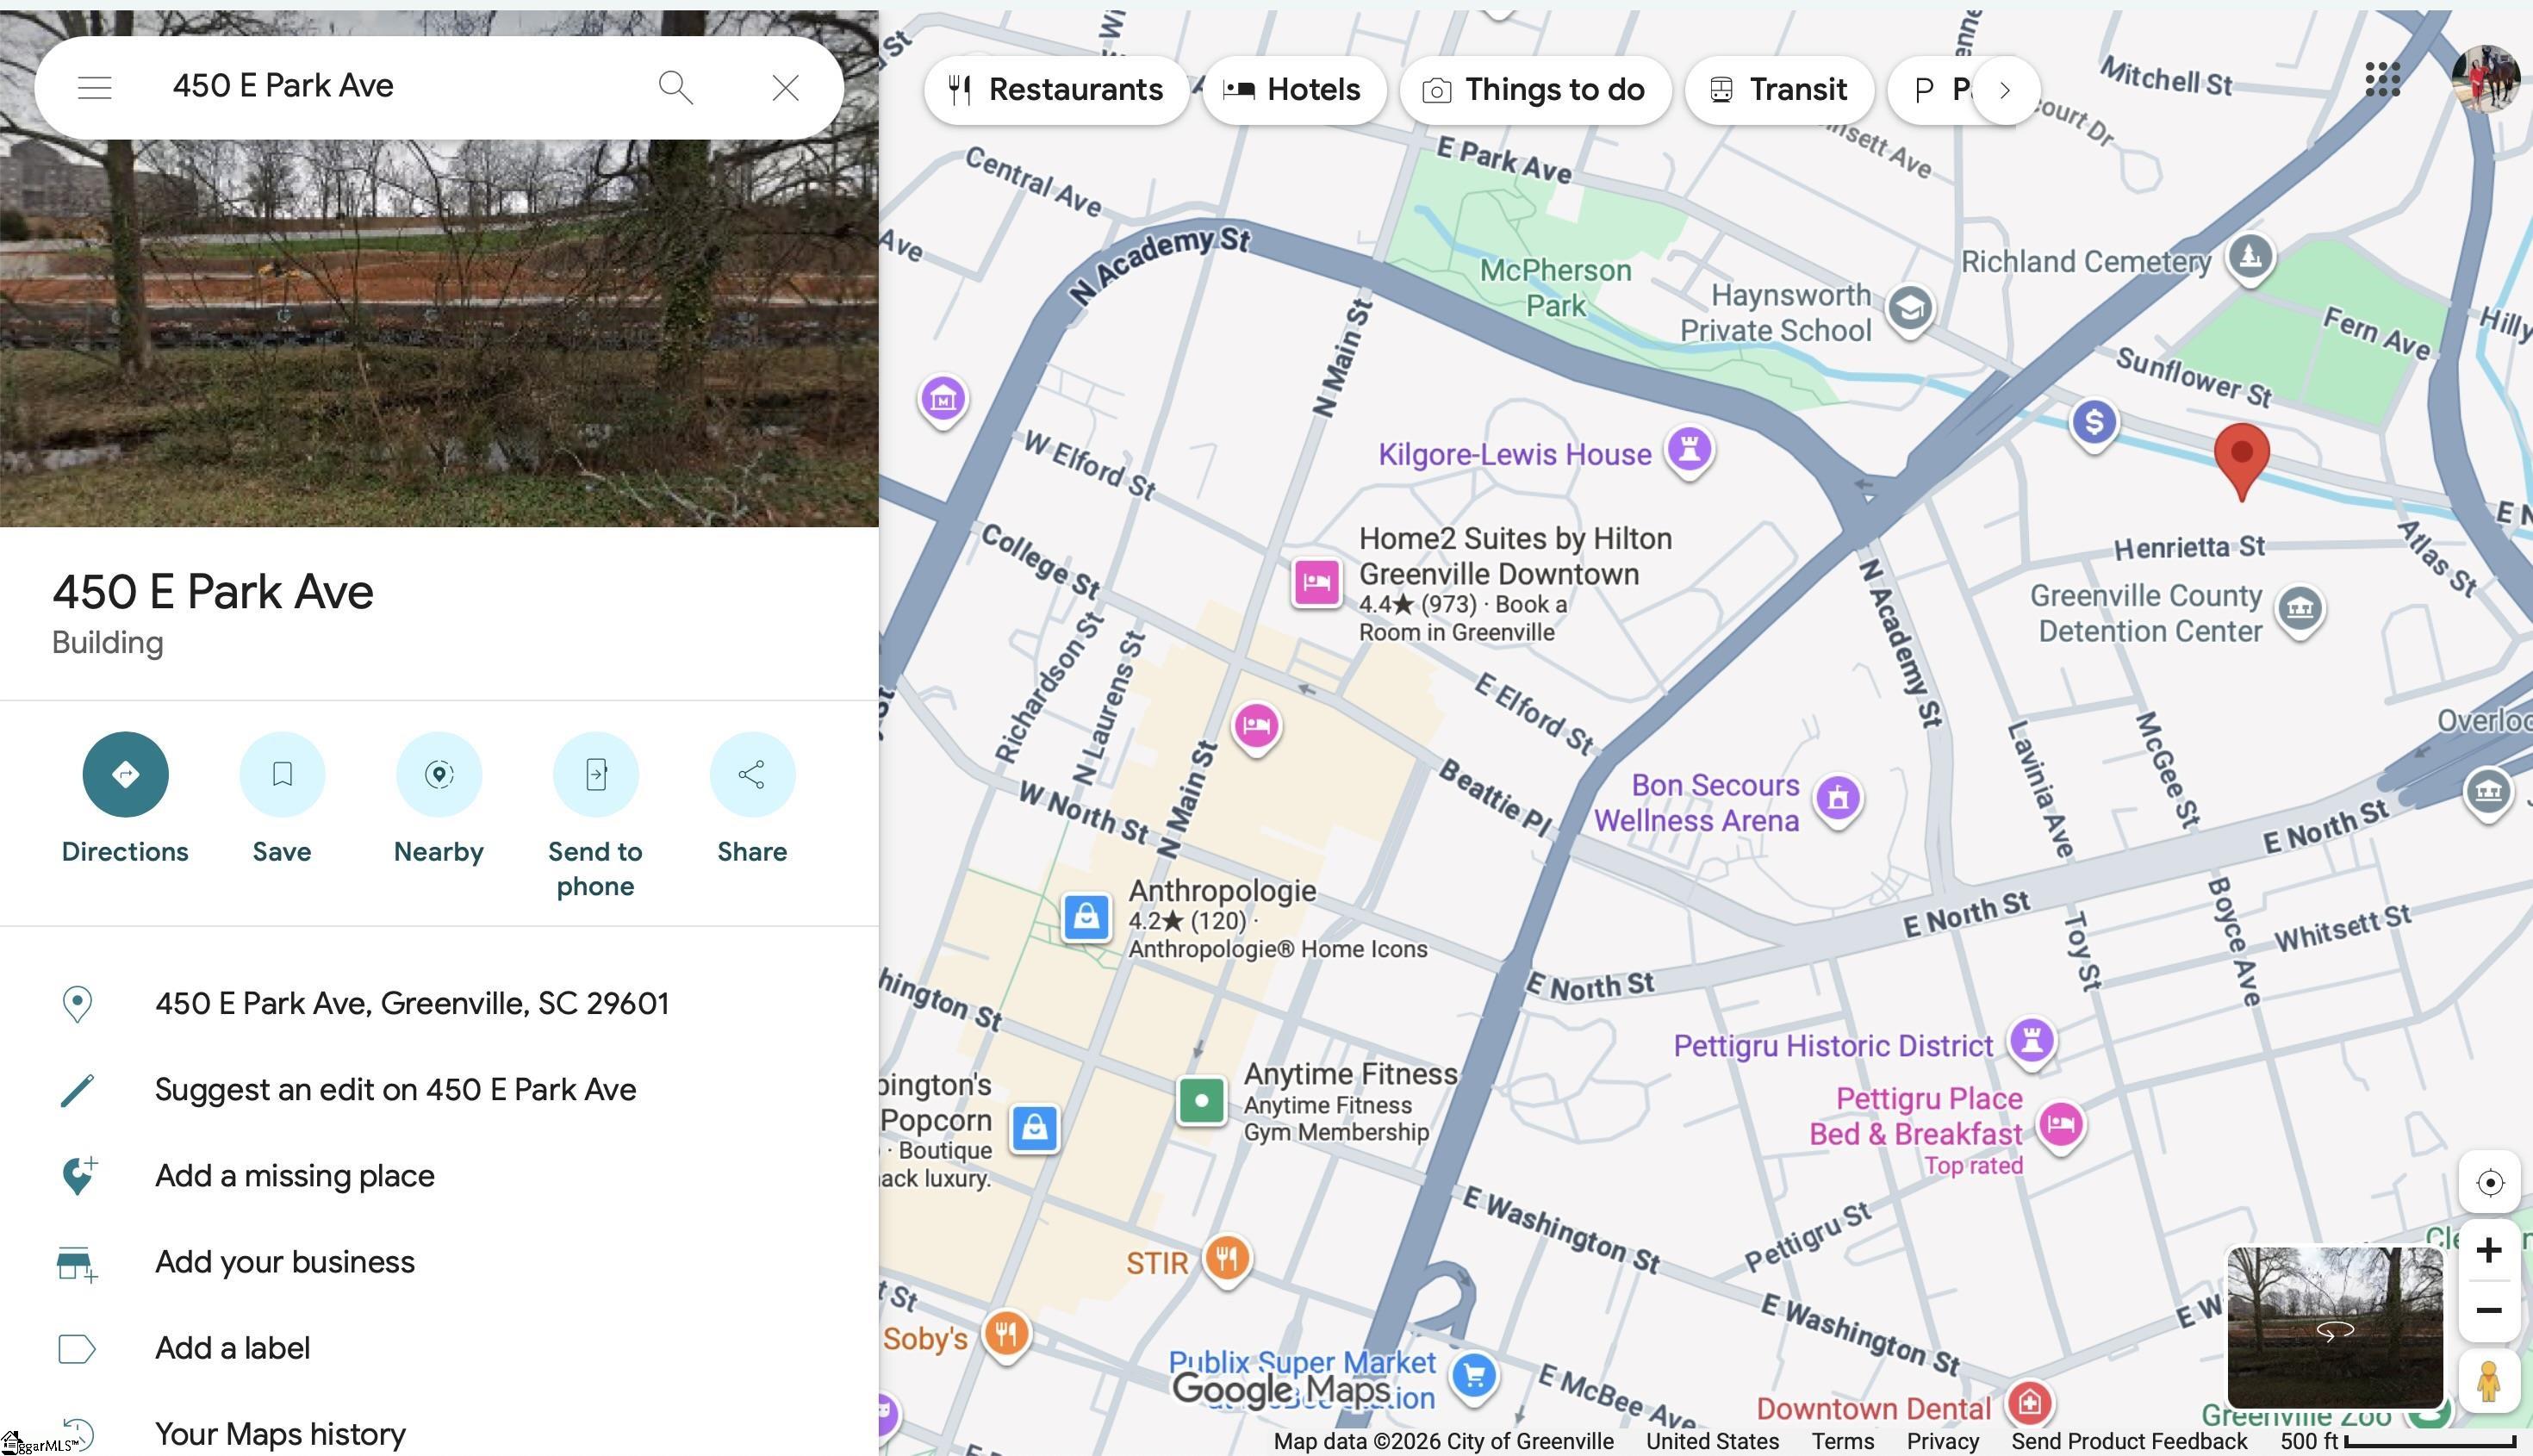Click the shopping marker by Popcorn boutique

point(1034,1128)
